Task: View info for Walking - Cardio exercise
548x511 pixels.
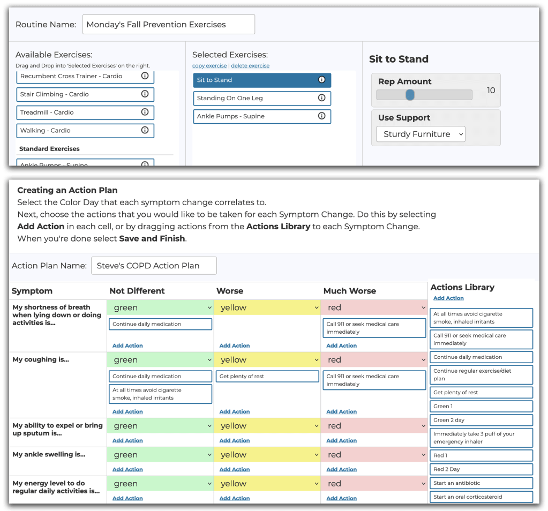Action: click(145, 130)
